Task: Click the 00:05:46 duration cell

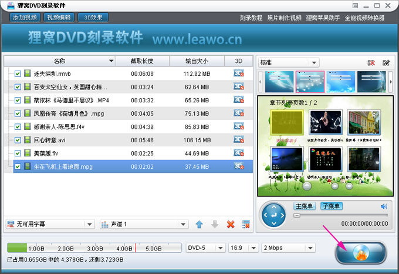Action: [142, 140]
